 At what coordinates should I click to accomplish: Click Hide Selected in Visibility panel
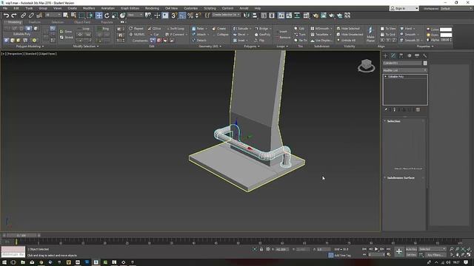[x=349, y=28]
